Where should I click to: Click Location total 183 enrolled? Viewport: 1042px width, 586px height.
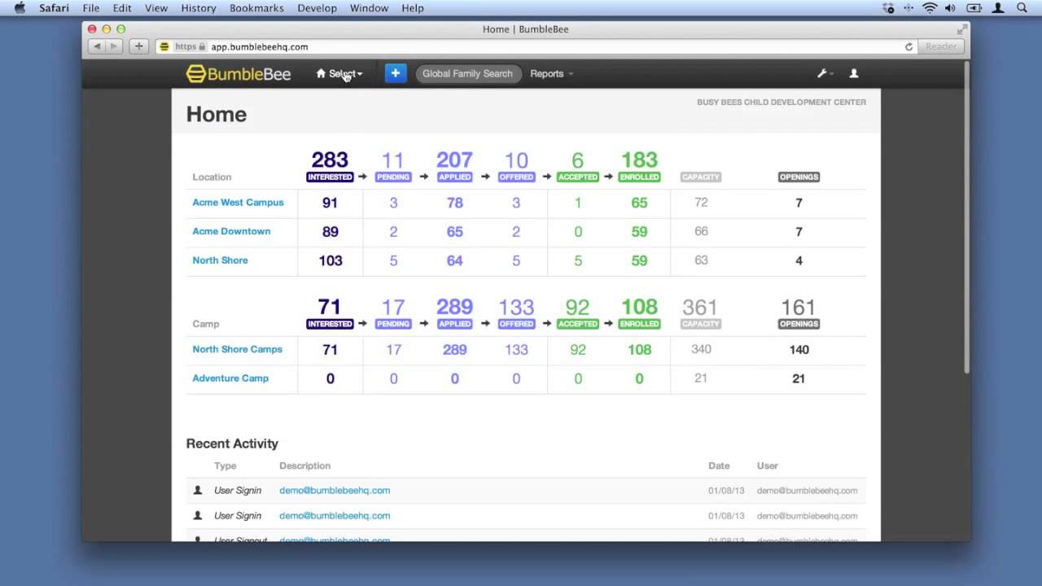click(x=639, y=160)
